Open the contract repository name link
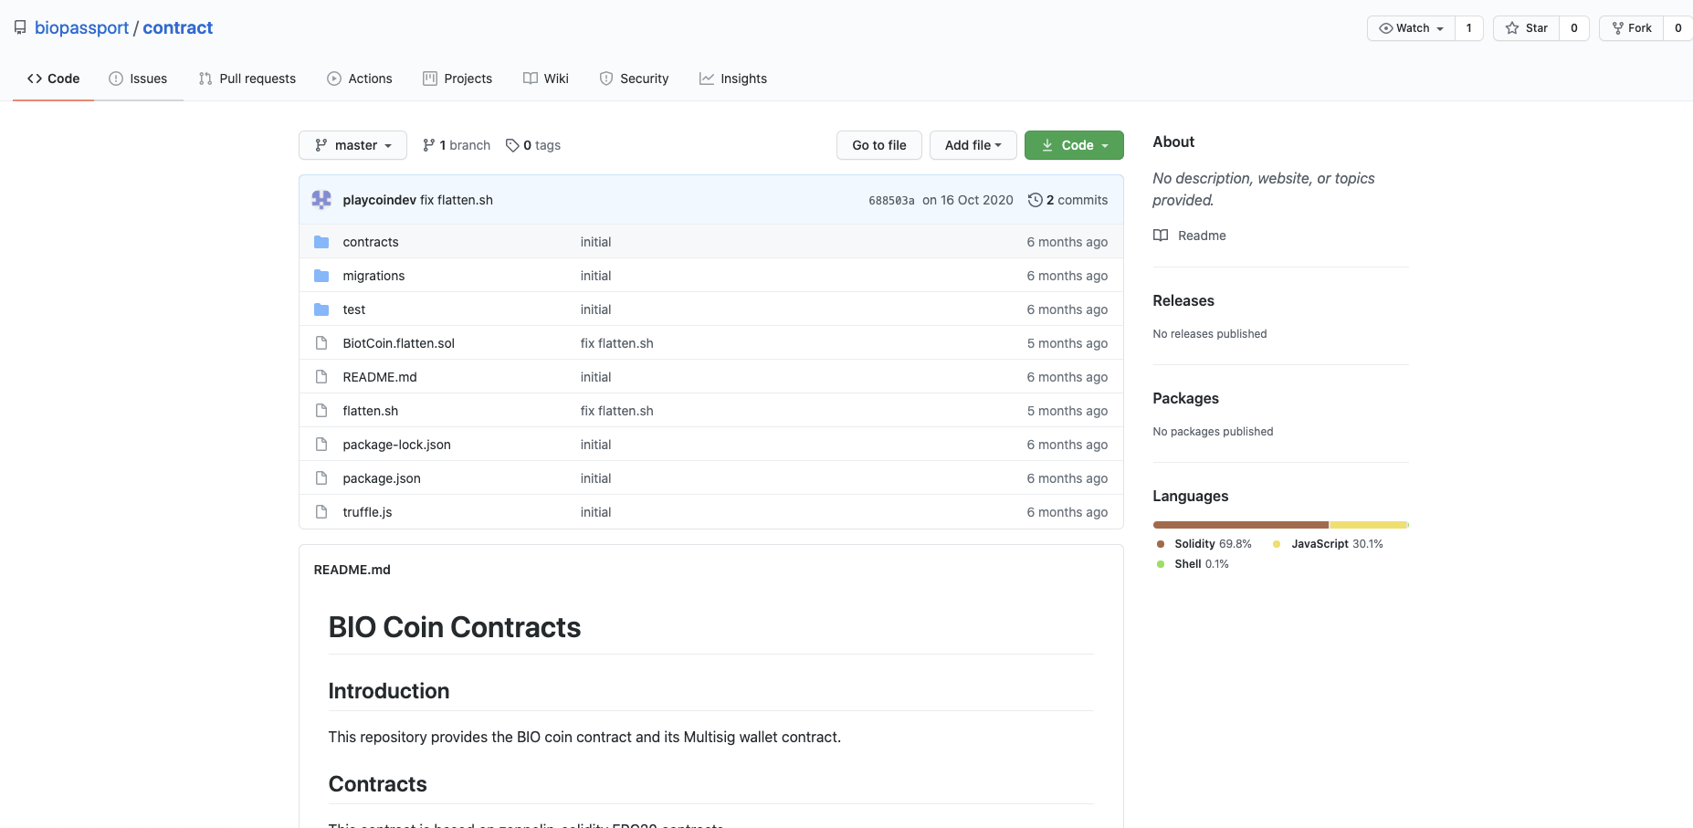Viewport: 1693px width, 828px height. pos(177,28)
